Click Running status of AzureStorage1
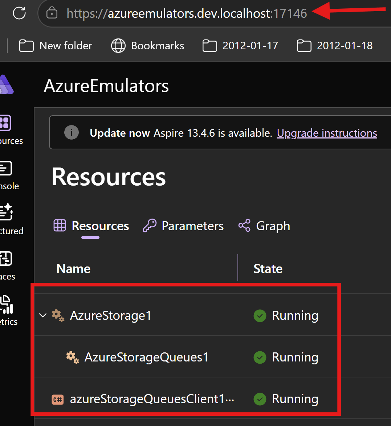The height and width of the screenshot is (426, 391). click(295, 316)
